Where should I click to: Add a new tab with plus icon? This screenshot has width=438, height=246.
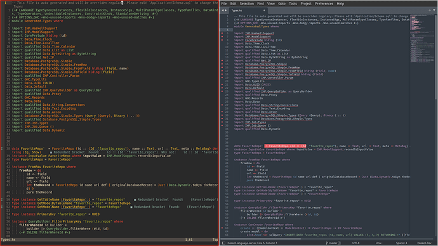pyautogui.click(x=430, y=10)
